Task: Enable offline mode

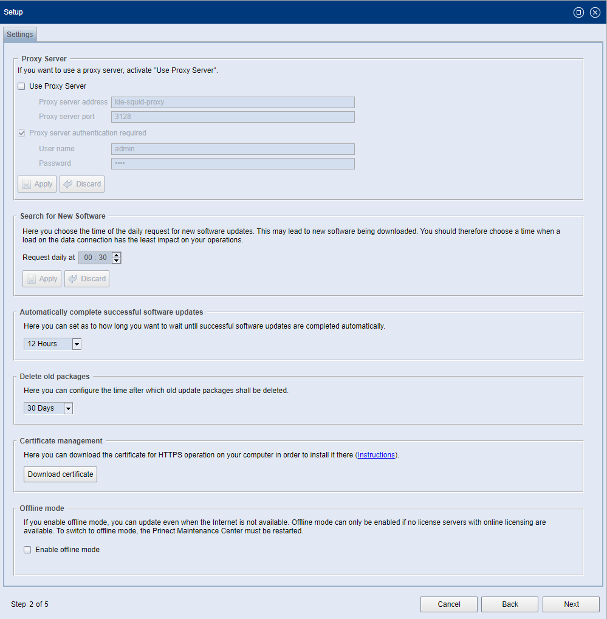Action: point(27,549)
